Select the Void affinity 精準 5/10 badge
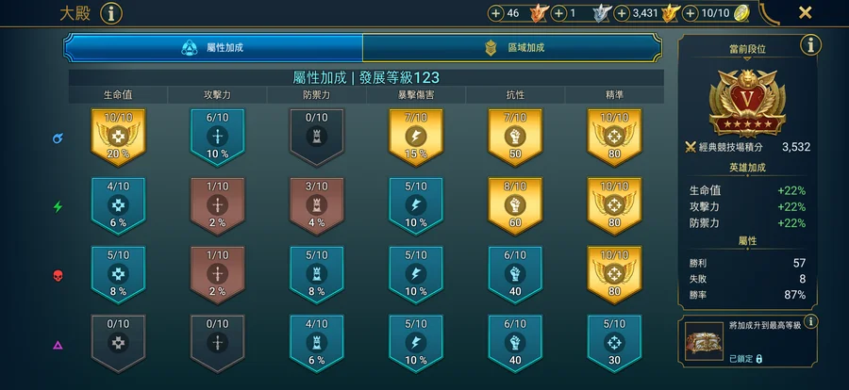The height and width of the screenshot is (390, 849). (x=614, y=344)
